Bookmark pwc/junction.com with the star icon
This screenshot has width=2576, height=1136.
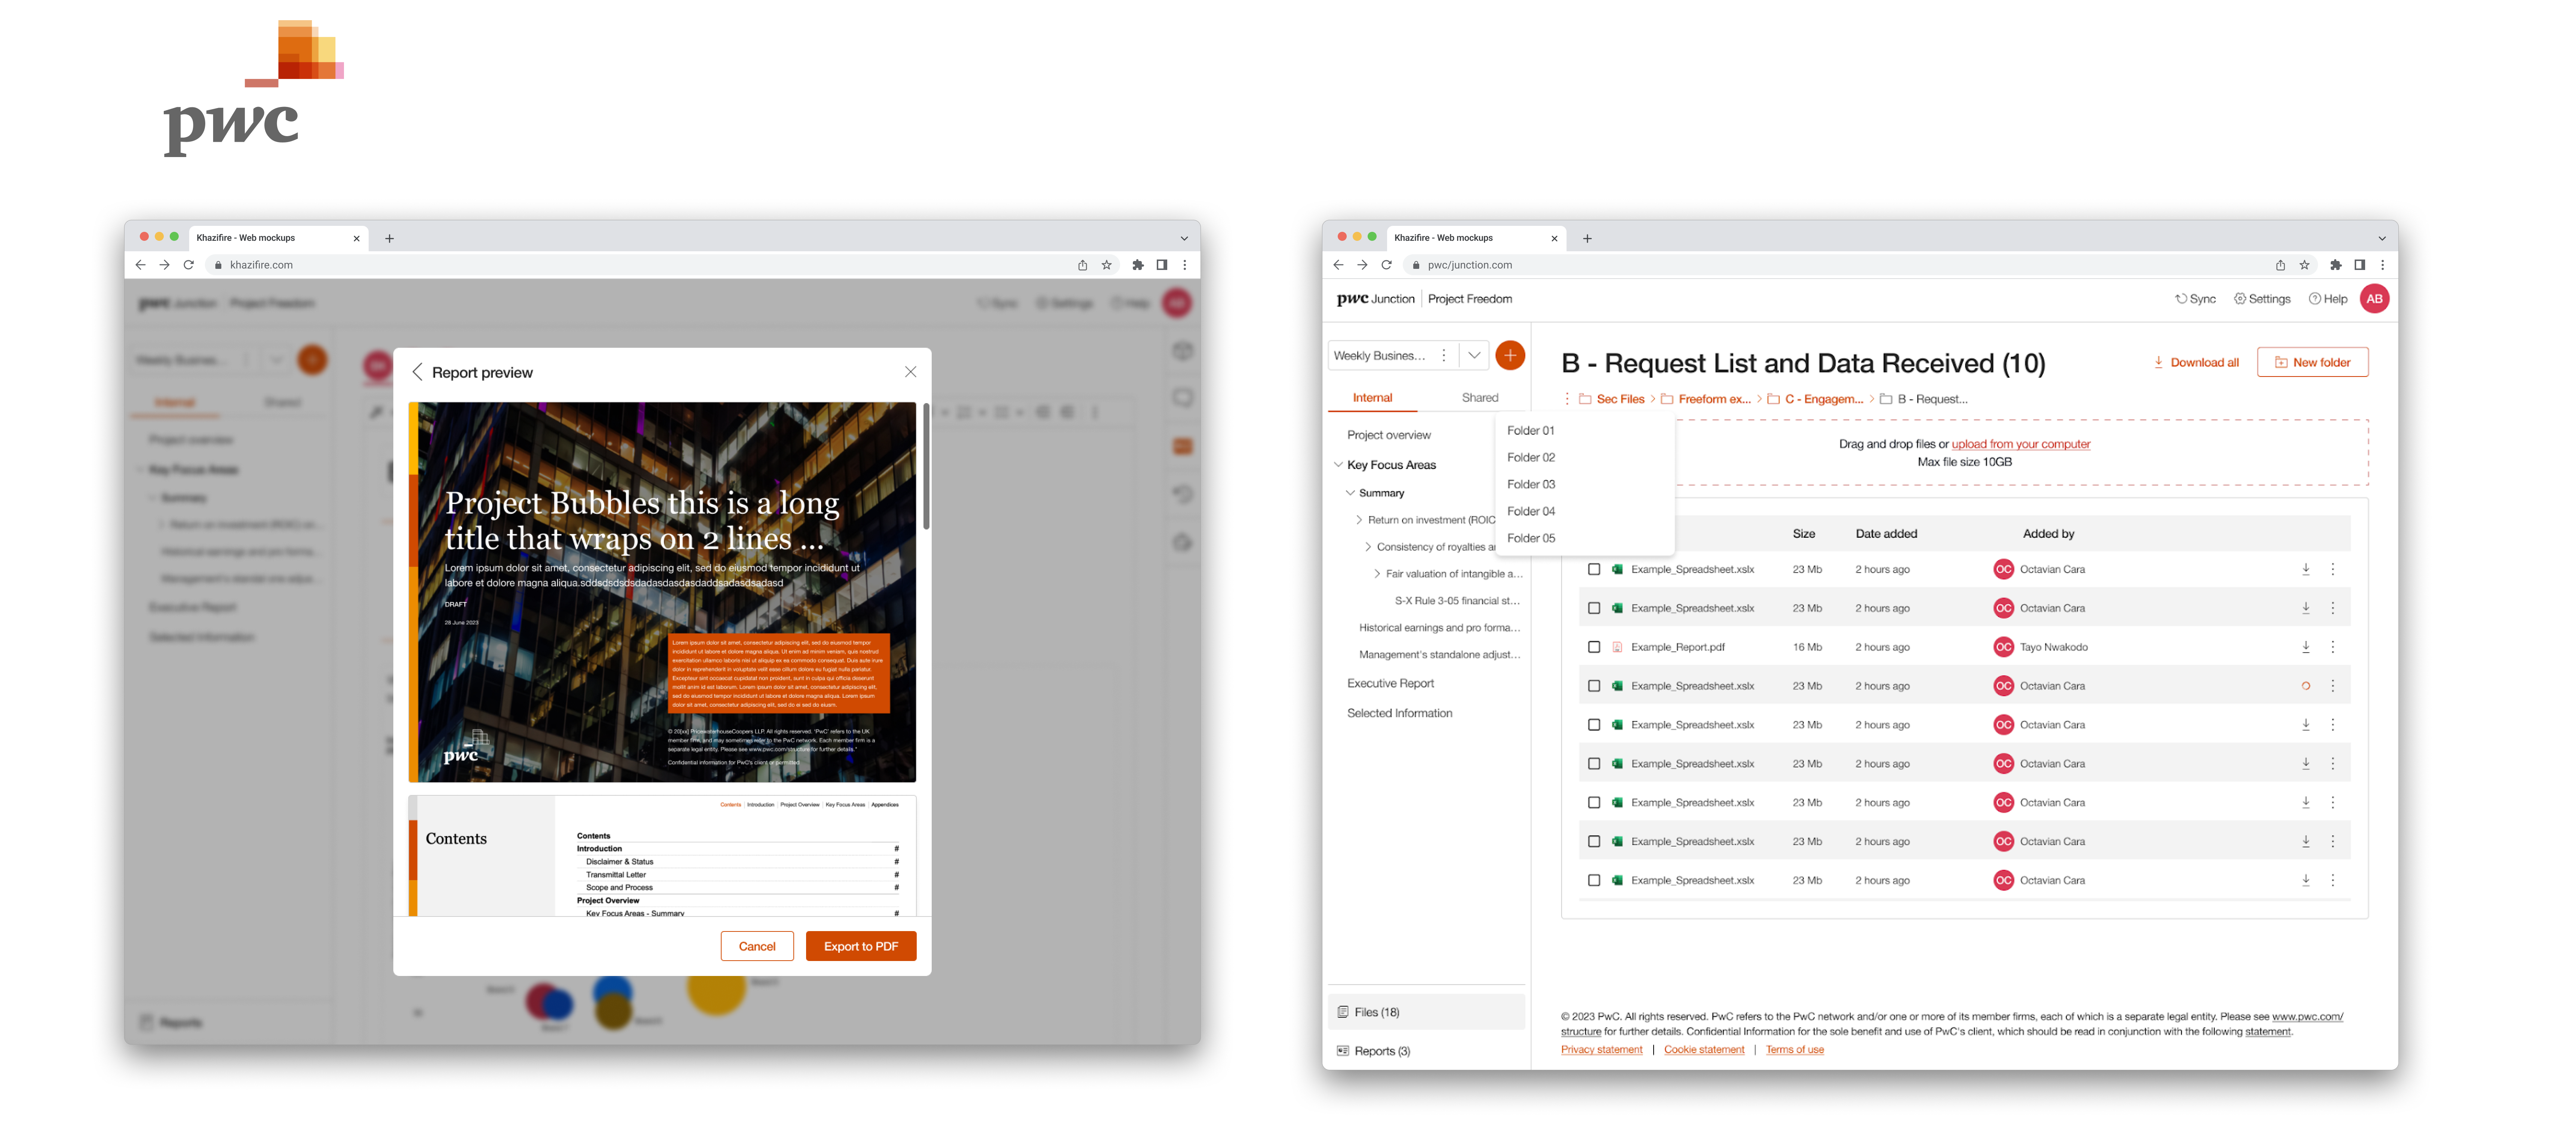[x=2304, y=265]
